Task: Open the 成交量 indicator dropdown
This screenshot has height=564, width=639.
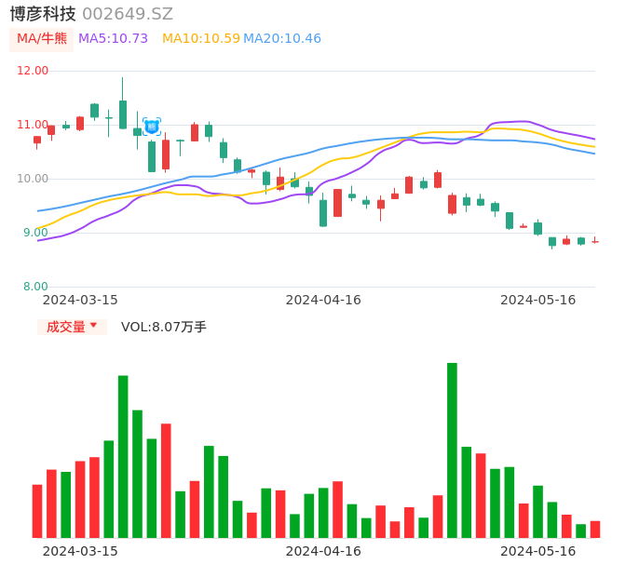Action: (x=72, y=327)
